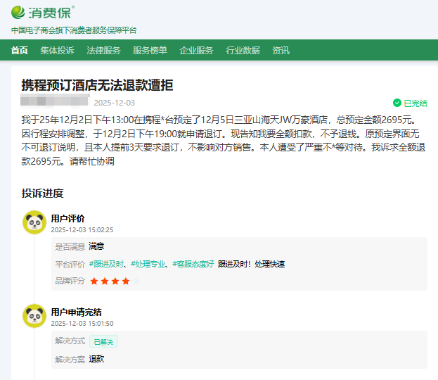Click panda avatar beside 用户申请完结
Screen dimensions: 438x380
(x=34, y=316)
